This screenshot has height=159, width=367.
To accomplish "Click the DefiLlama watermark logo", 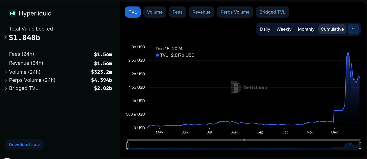I will (x=235, y=87).
